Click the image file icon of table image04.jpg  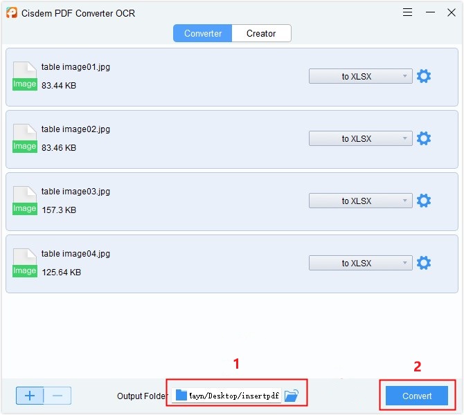25,263
